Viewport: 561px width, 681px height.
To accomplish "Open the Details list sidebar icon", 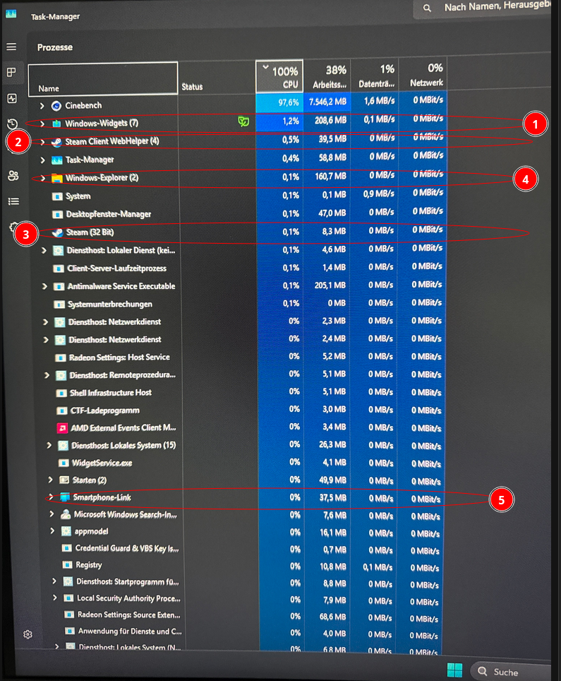I will click(13, 201).
